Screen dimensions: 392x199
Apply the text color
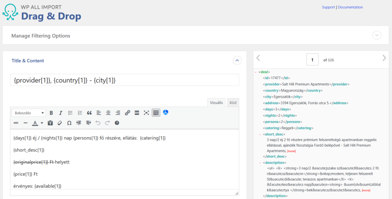[35, 123]
